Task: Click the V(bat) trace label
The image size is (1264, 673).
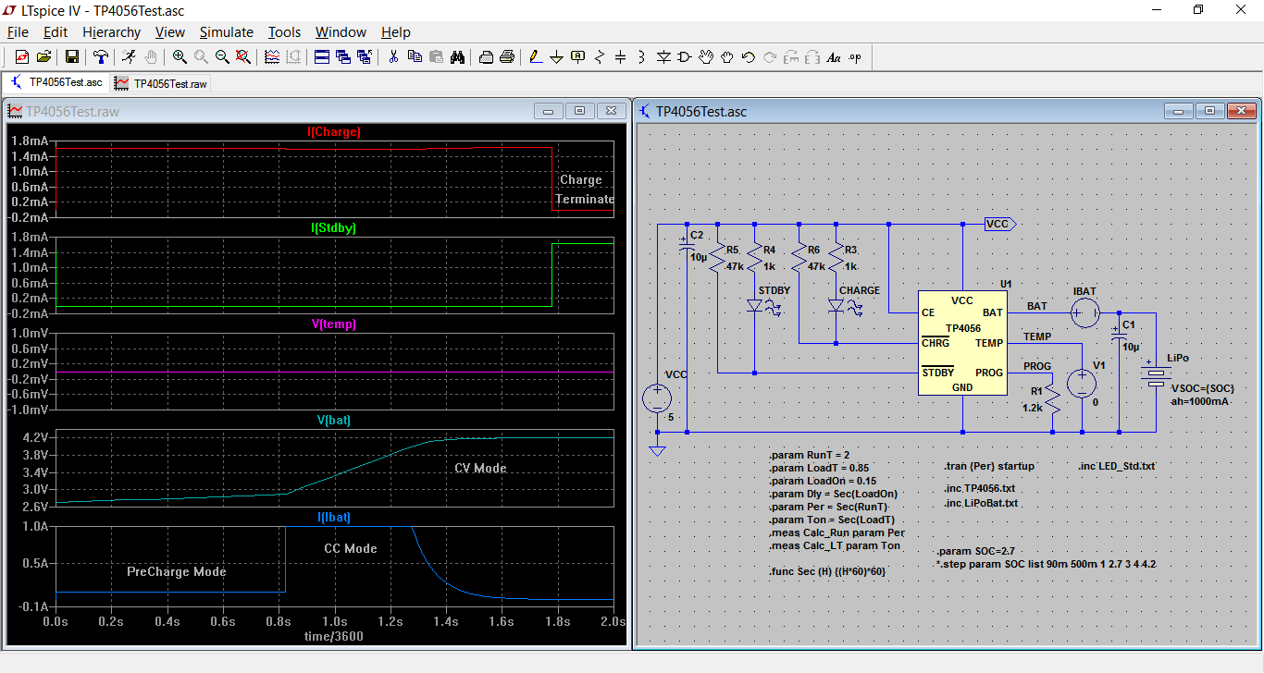Action: (x=335, y=420)
